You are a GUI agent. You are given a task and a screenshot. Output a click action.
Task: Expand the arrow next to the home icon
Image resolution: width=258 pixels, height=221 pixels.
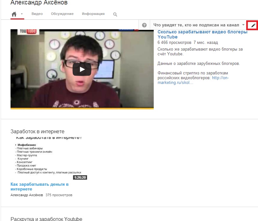[x=22, y=14]
